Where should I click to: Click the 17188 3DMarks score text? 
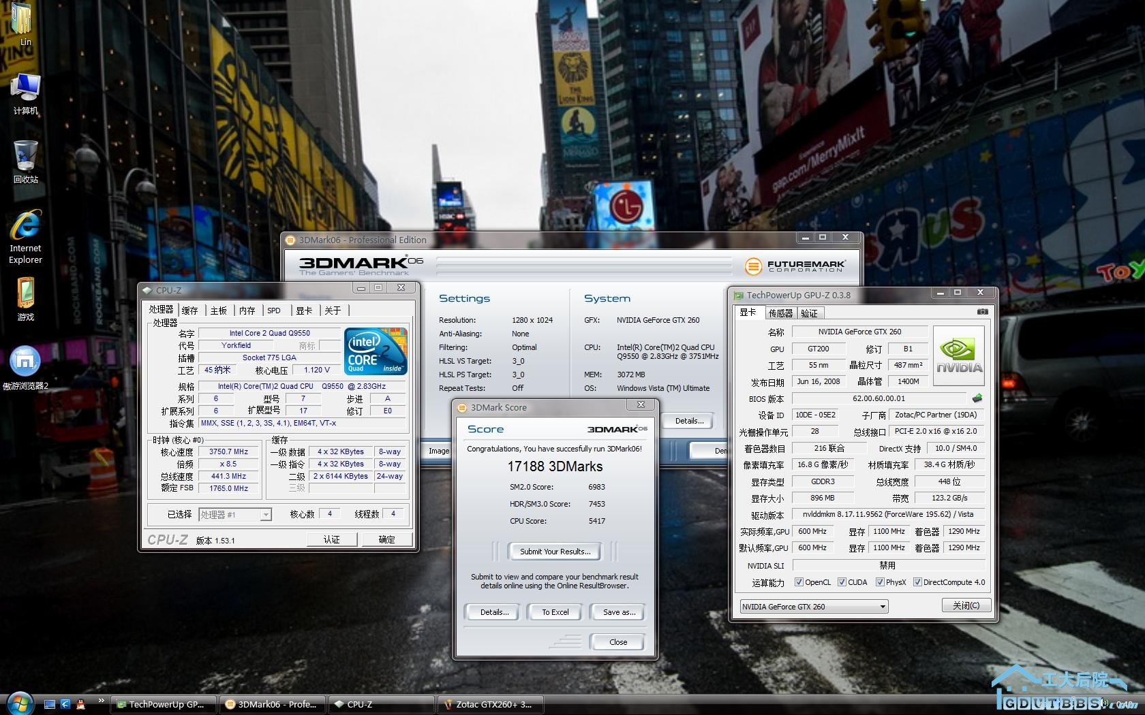click(x=555, y=466)
